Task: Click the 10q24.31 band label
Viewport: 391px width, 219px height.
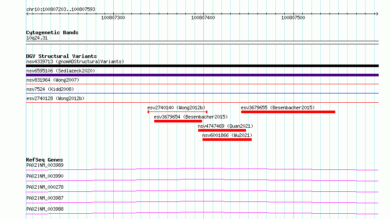Action: tap(37, 38)
